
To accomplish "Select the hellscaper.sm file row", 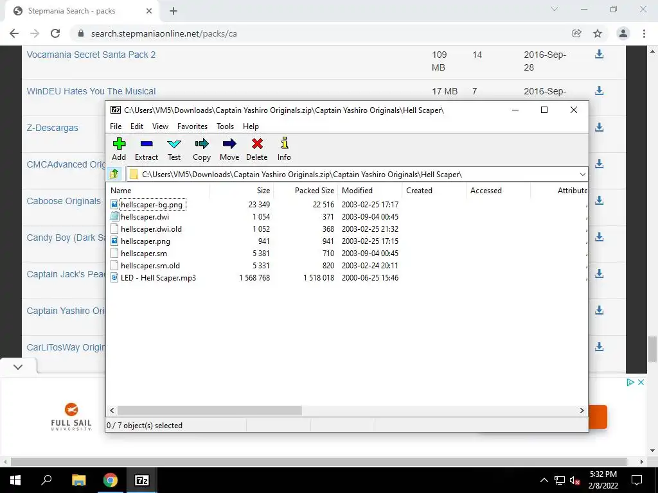I will 144,253.
